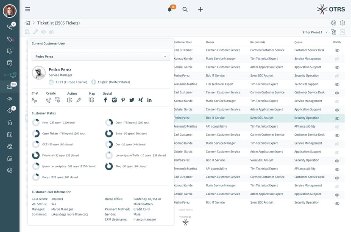Toggle watch on Technical Support row

tap(337, 85)
